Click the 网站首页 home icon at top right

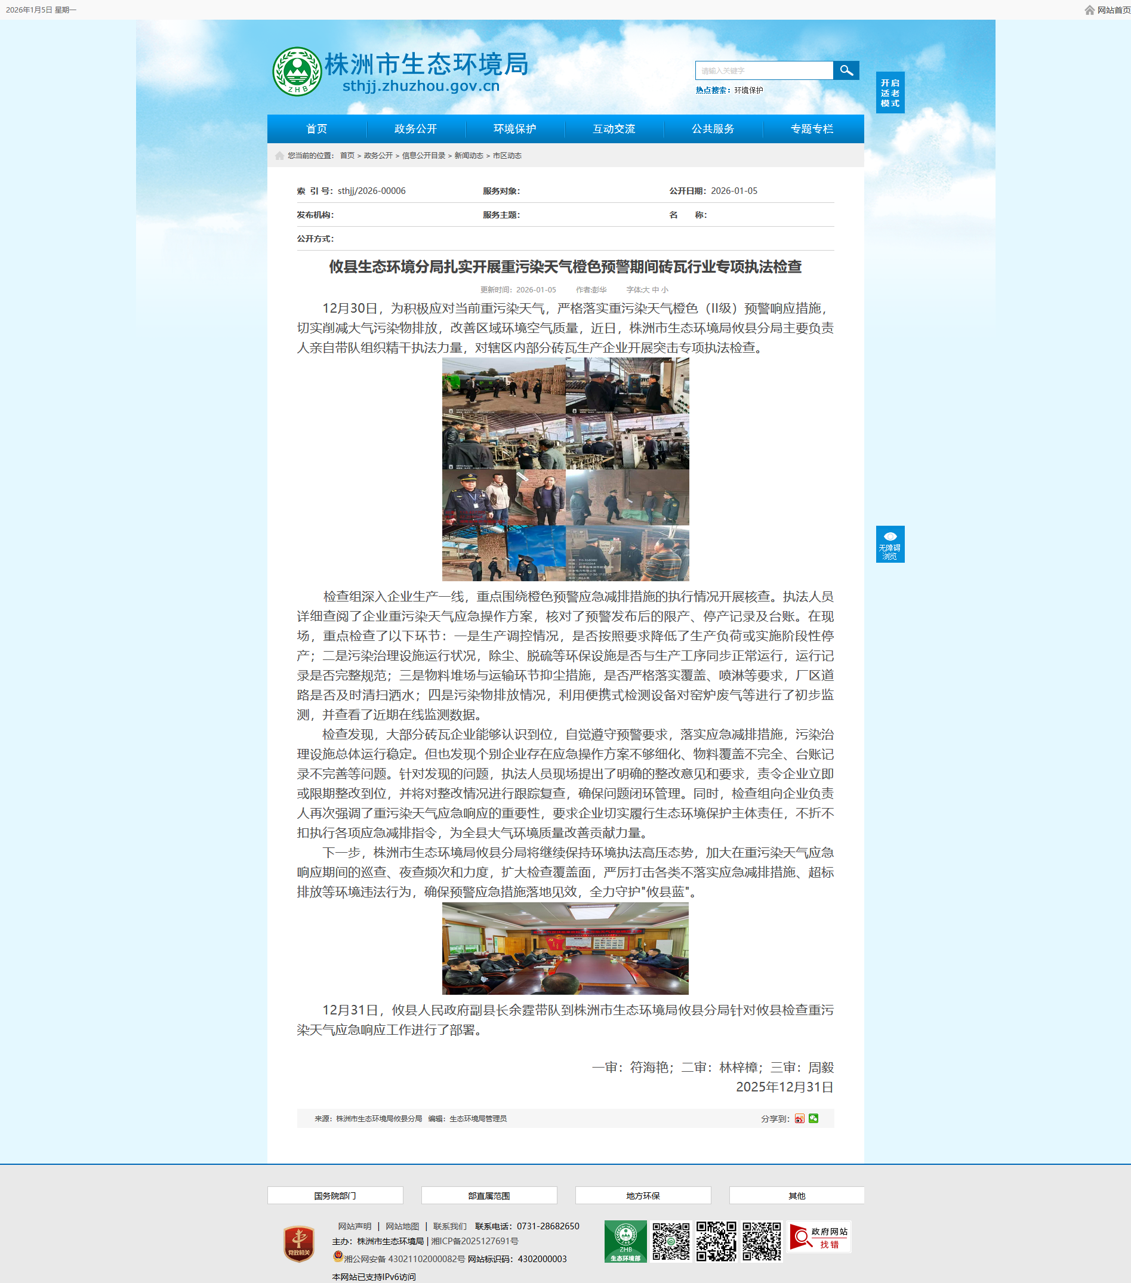click(x=1090, y=10)
